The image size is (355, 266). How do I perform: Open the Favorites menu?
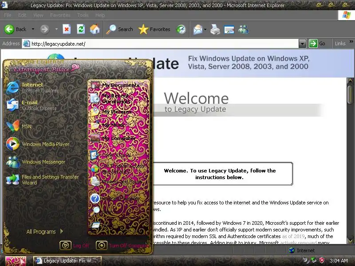(60, 15)
